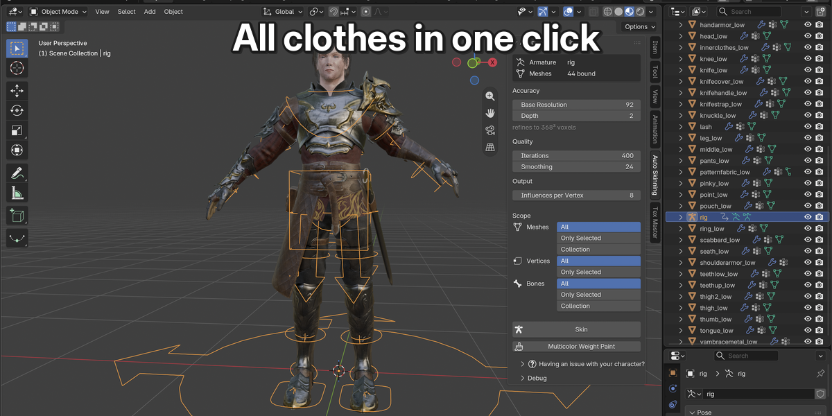Disable render camera for lash
Viewport: 832px width, 416px height.
(x=820, y=127)
